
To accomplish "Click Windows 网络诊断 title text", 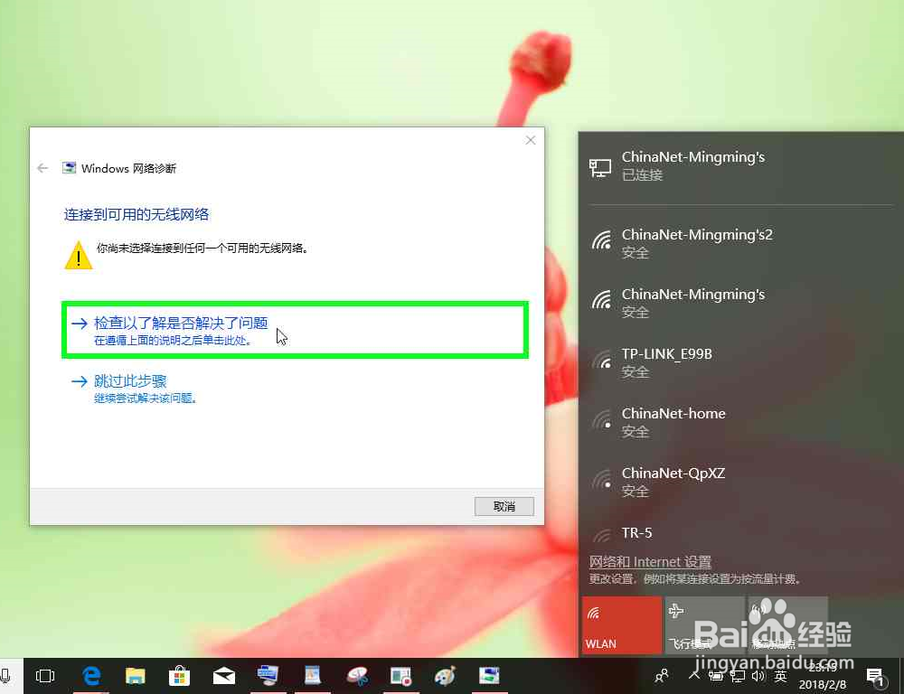I will [x=128, y=168].
